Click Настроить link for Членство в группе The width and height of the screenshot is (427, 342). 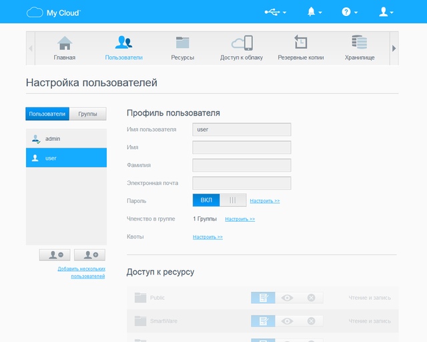[240, 219]
